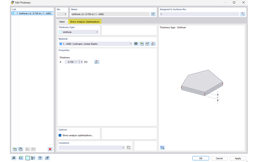Close the Edit Thickness dialog
The height and width of the screenshot is (162, 258).
pos(243,2)
